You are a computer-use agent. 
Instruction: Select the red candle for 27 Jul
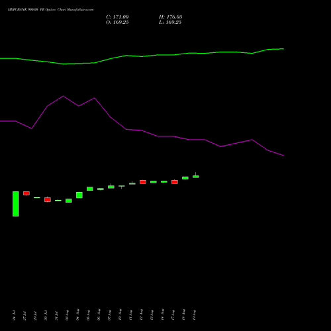pos(26,193)
